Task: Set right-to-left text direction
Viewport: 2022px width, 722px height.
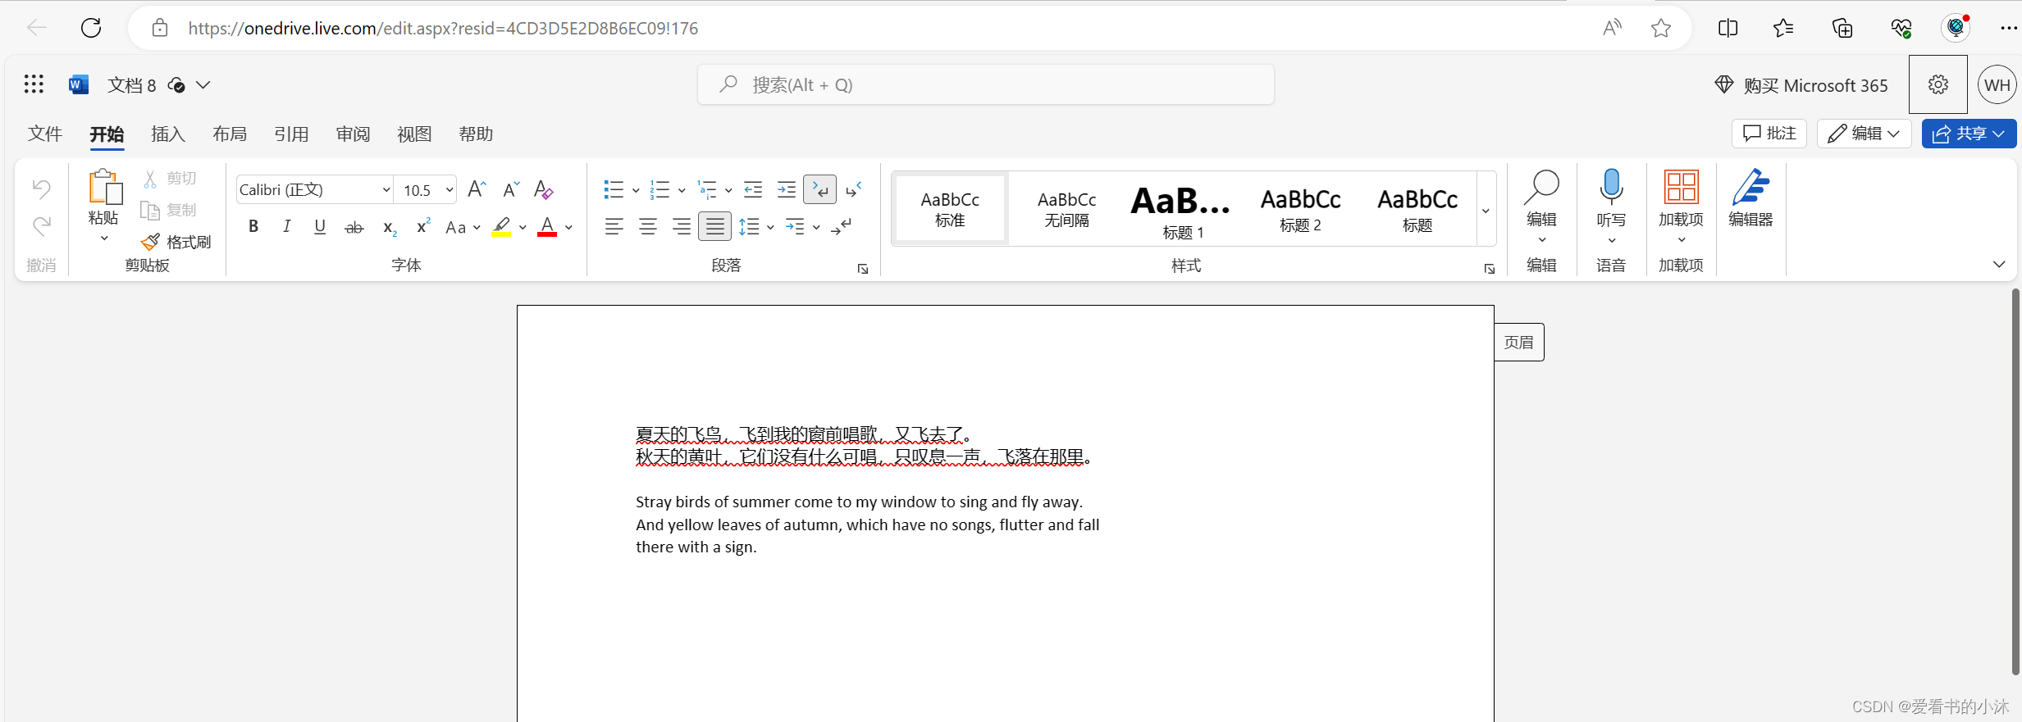Action: click(x=853, y=190)
